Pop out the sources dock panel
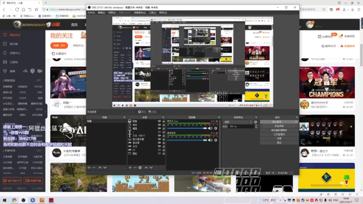Viewport: 363px width, 204px height. pos(163,117)
